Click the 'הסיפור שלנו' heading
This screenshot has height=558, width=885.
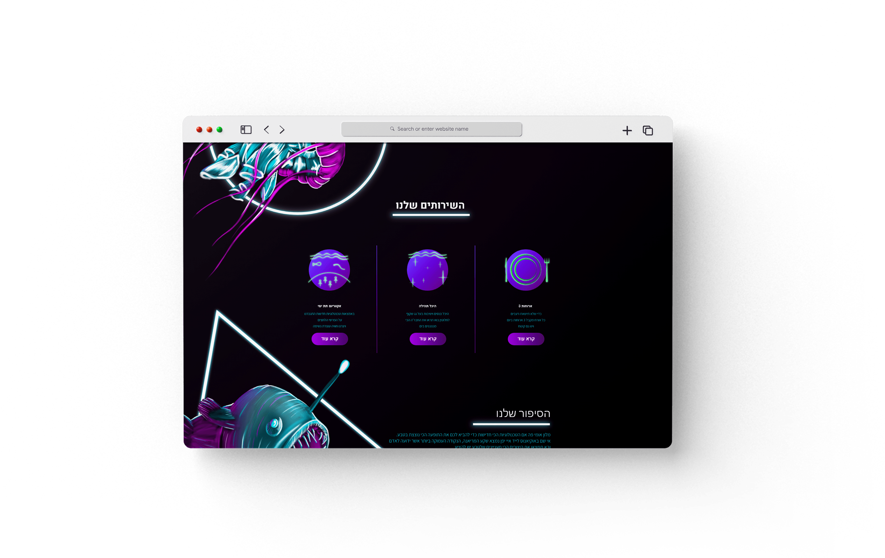[x=523, y=413]
